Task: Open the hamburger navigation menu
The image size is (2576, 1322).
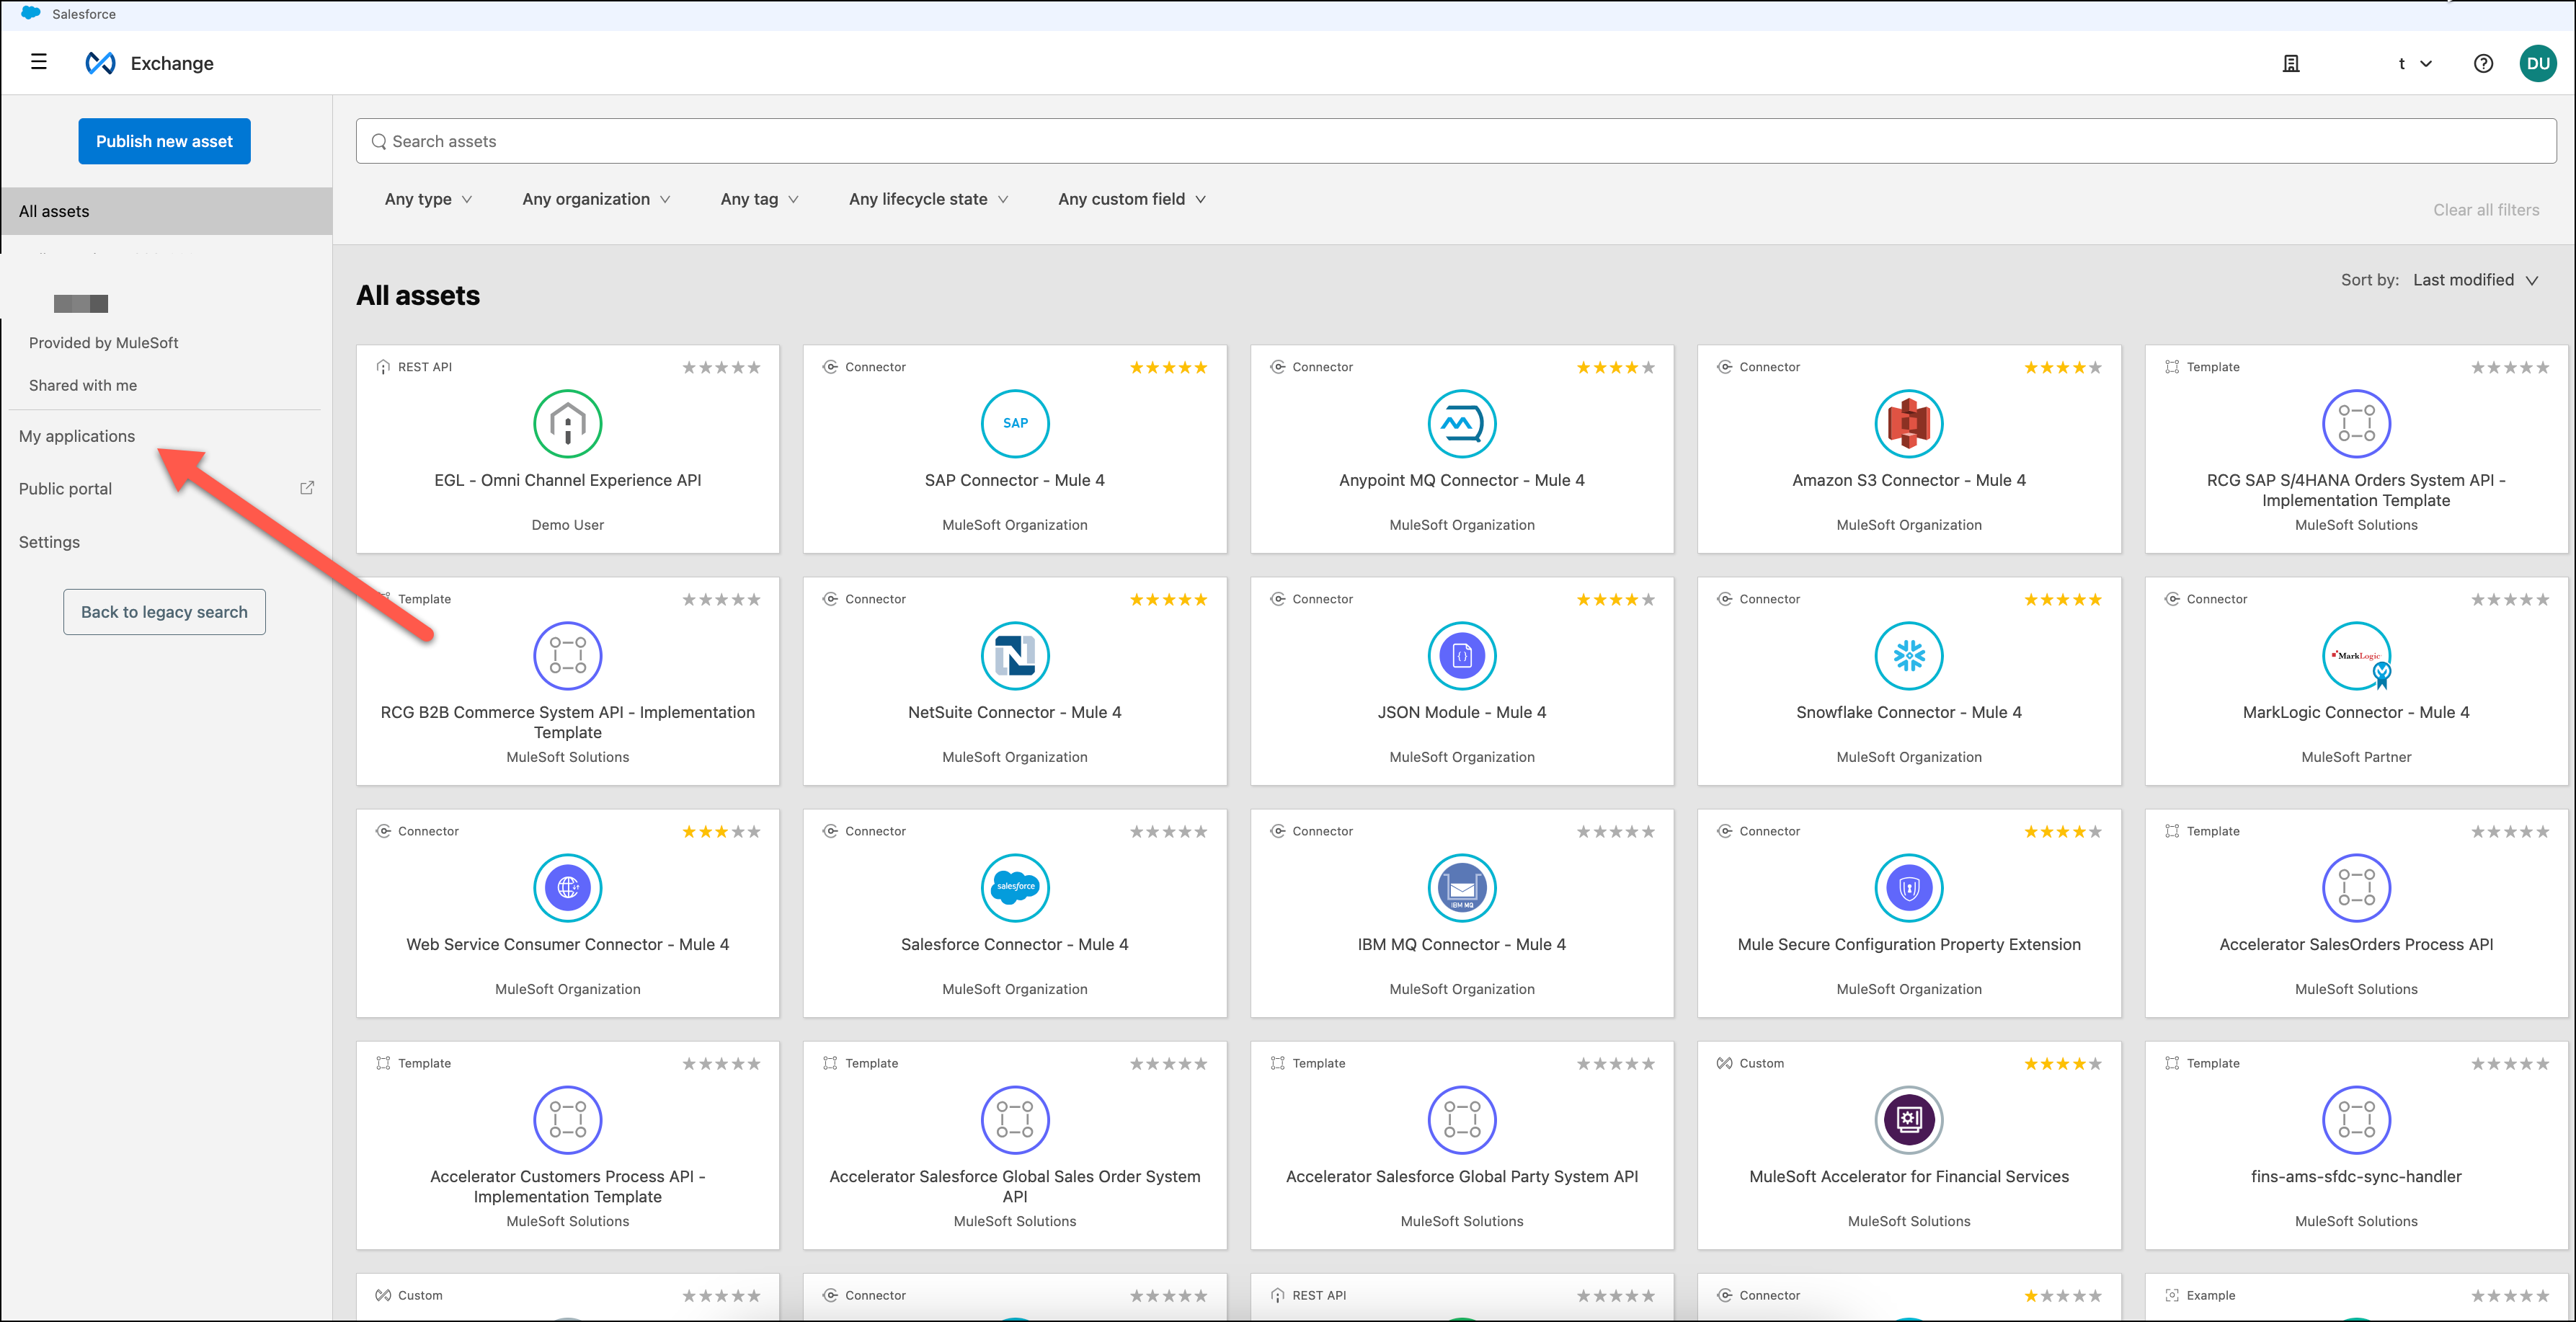Action: click(x=39, y=62)
